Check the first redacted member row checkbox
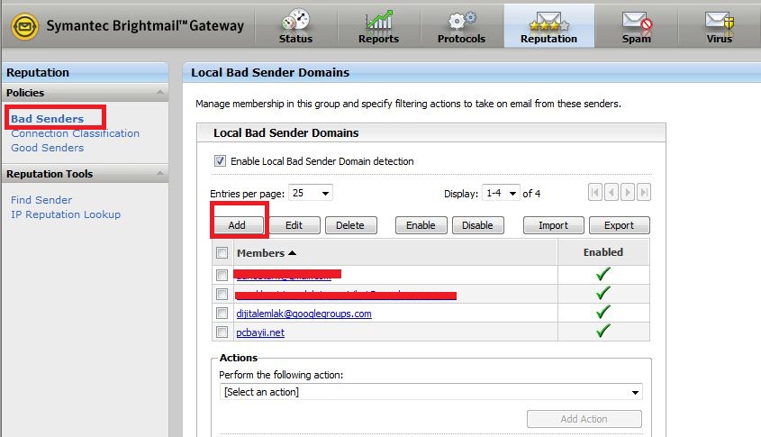 [222, 275]
